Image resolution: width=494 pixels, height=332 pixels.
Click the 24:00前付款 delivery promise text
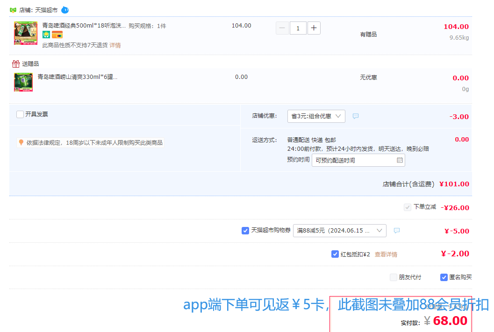tap(358, 149)
